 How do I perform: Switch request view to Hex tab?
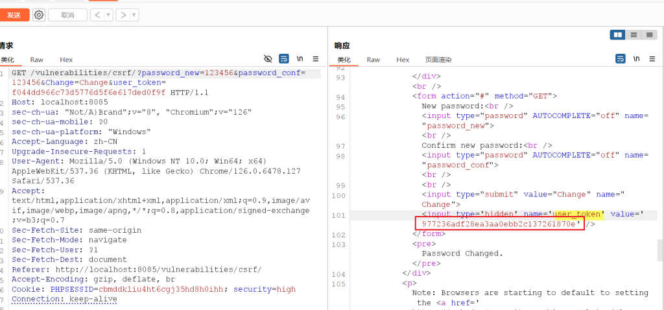(x=66, y=60)
